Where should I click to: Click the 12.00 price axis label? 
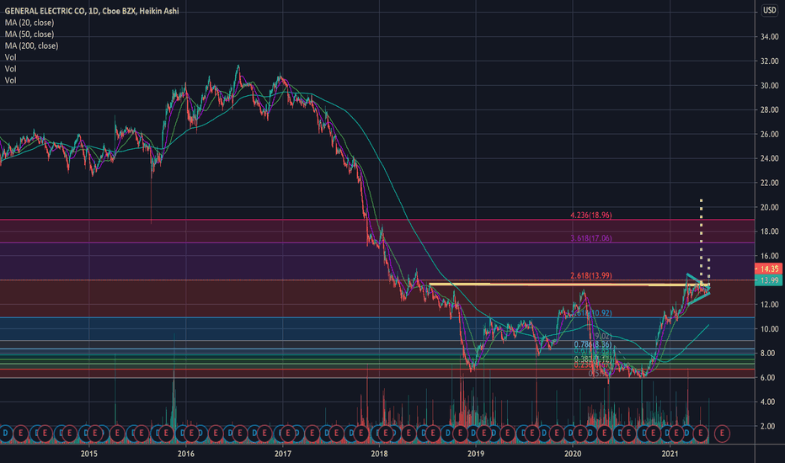point(770,305)
